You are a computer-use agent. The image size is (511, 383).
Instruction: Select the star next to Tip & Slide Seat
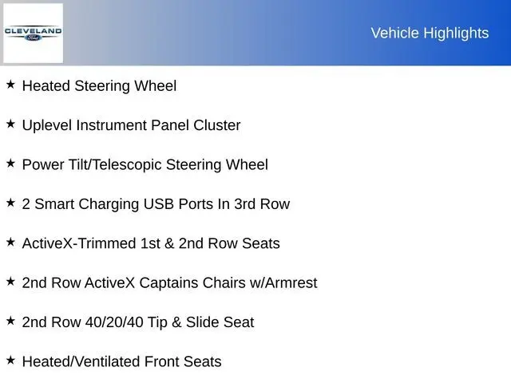10,321
